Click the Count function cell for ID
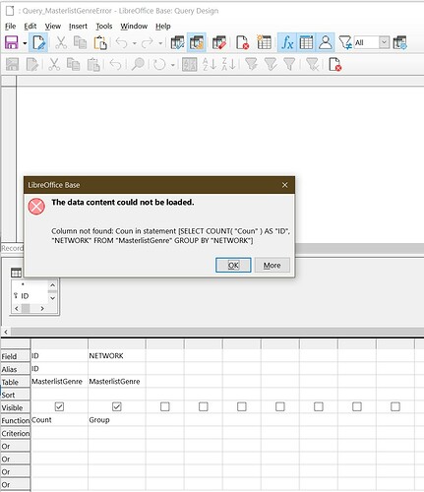Screen dimensions: 424x492 [x=59, y=420]
